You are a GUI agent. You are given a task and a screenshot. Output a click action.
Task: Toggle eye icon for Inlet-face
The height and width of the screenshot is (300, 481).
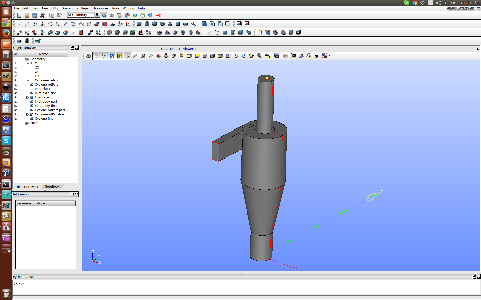[x=16, y=97]
